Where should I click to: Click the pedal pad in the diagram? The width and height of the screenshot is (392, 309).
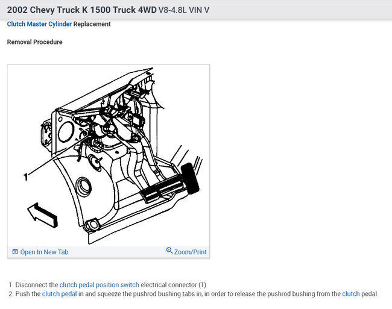click(x=162, y=189)
